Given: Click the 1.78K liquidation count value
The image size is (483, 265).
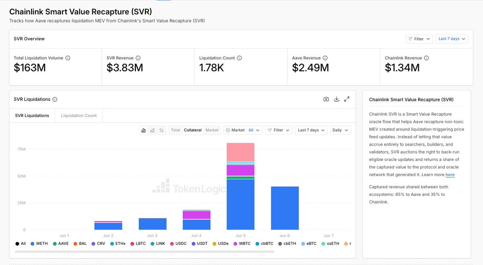Looking at the screenshot, I should coord(212,68).
